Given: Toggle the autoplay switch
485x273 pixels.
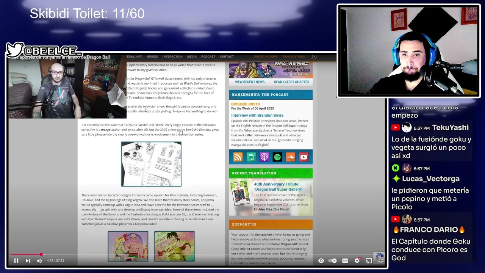Looking at the screenshot, I should click(332, 260).
